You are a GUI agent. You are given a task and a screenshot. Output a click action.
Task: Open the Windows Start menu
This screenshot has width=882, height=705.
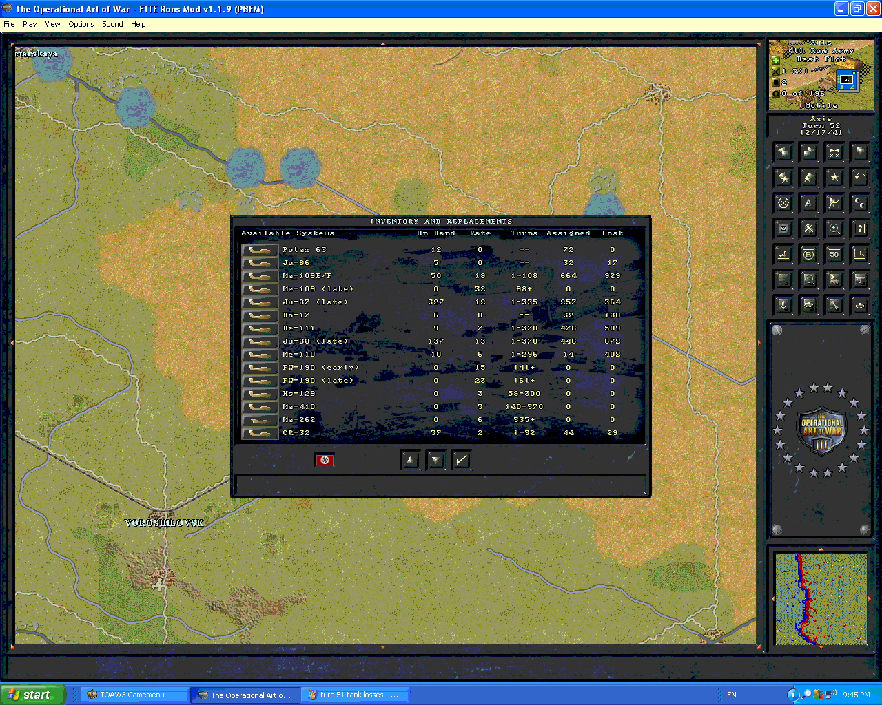(x=32, y=695)
